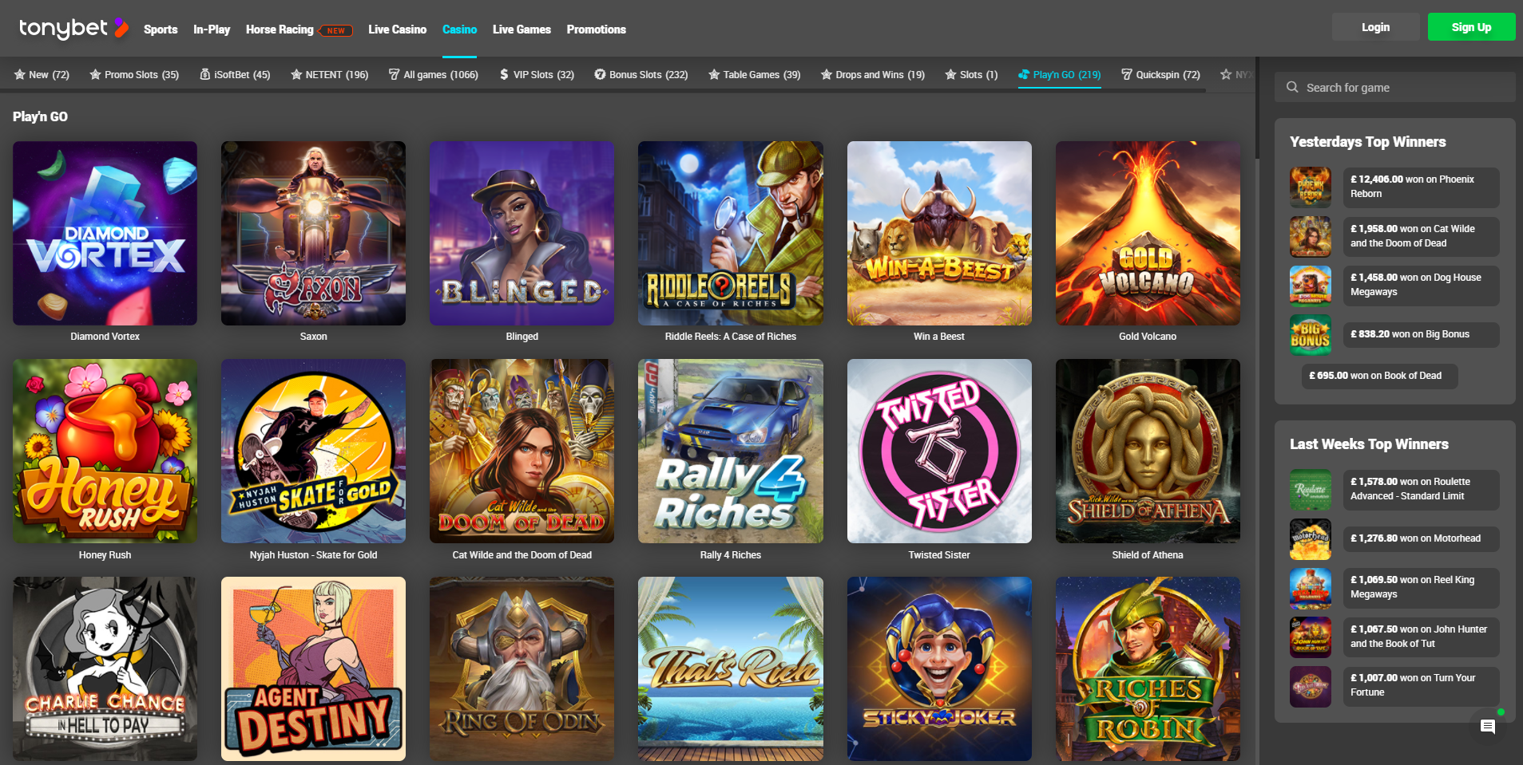Image resolution: width=1523 pixels, height=765 pixels.
Task: Click the Reel King Megaways winner icon
Action: click(x=1311, y=588)
